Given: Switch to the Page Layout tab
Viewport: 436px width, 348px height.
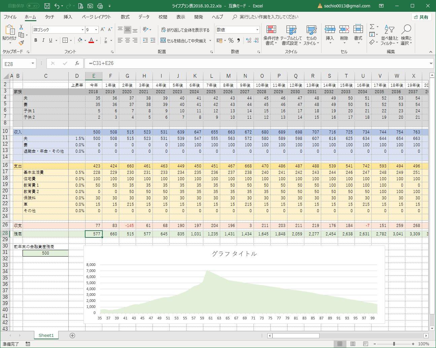Looking at the screenshot, I should click(96, 17).
